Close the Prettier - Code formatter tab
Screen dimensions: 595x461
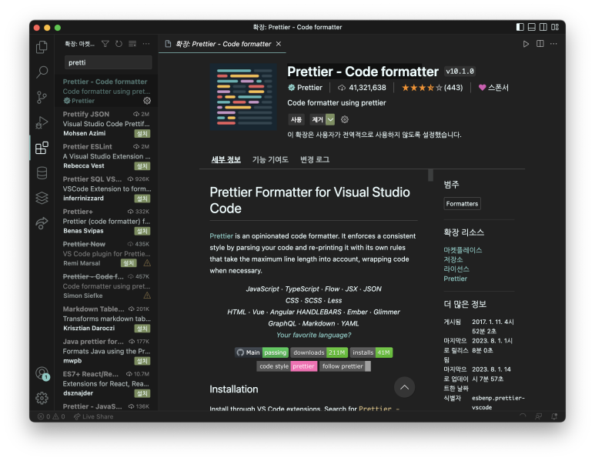click(279, 44)
